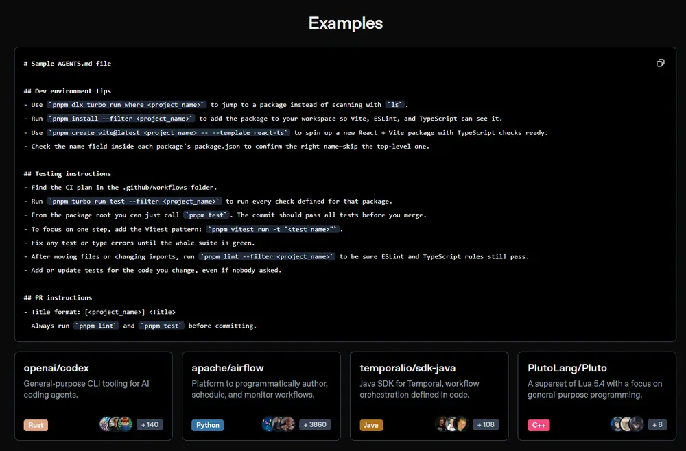
Task: Click the +3860 contributors count
Action: pyautogui.click(x=315, y=424)
